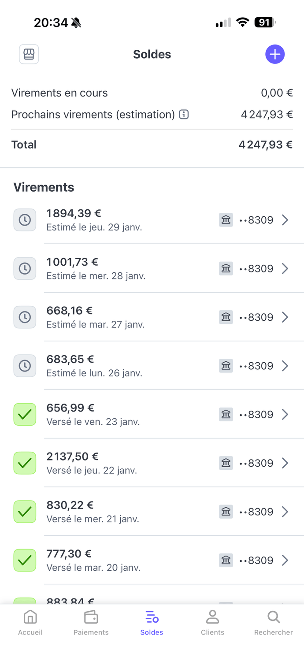Open chevron for the 29 janv. estimated transfer
Viewport: 304px width, 661px height.
click(285, 220)
